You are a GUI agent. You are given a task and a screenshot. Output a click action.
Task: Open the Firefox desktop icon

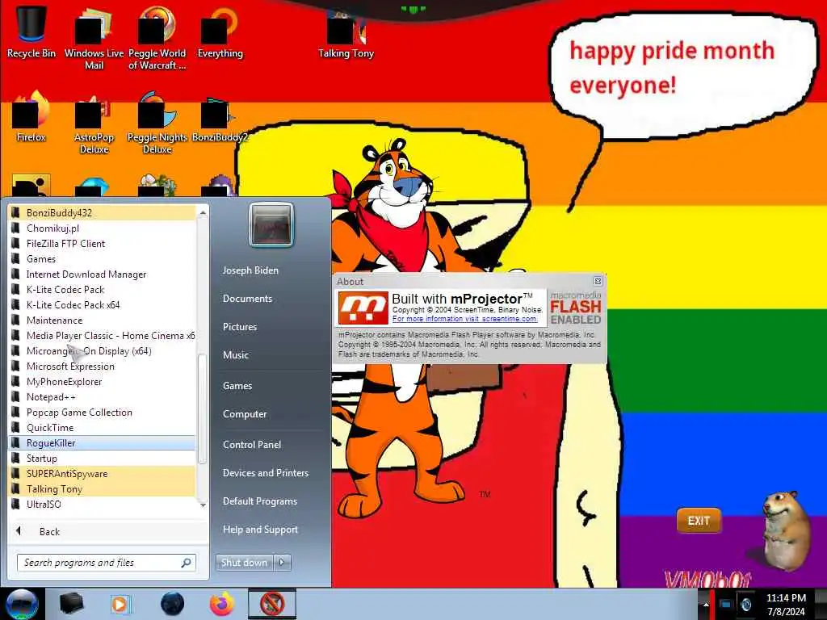click(31, 116)
